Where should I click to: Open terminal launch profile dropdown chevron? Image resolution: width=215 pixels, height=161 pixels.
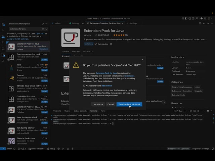click(x=187, y=111)
